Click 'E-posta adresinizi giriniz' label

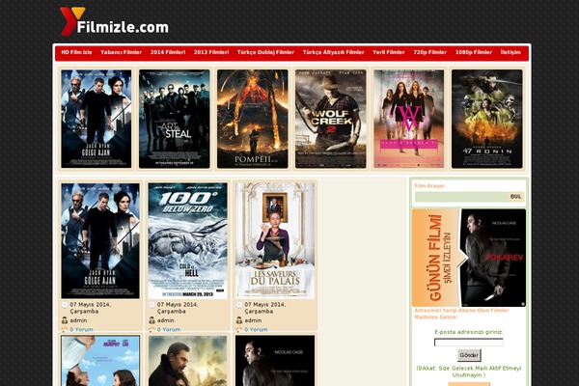click(x=469, y=332)
